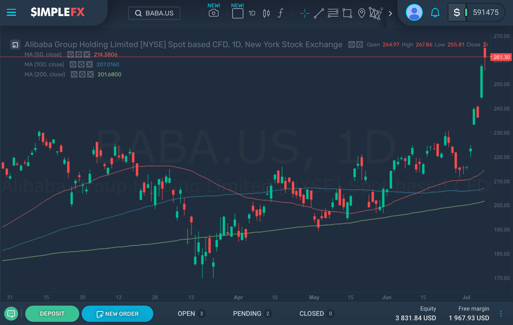
Task: Click the NEW ORDER button
Action: pos(117,314)
